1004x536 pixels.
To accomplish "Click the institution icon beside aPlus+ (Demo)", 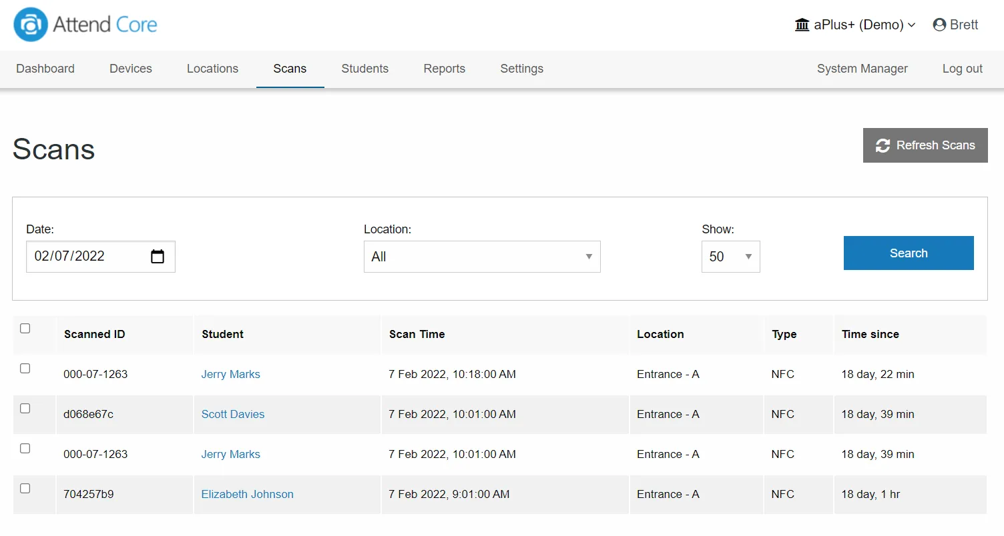I will tap(802, 25).
